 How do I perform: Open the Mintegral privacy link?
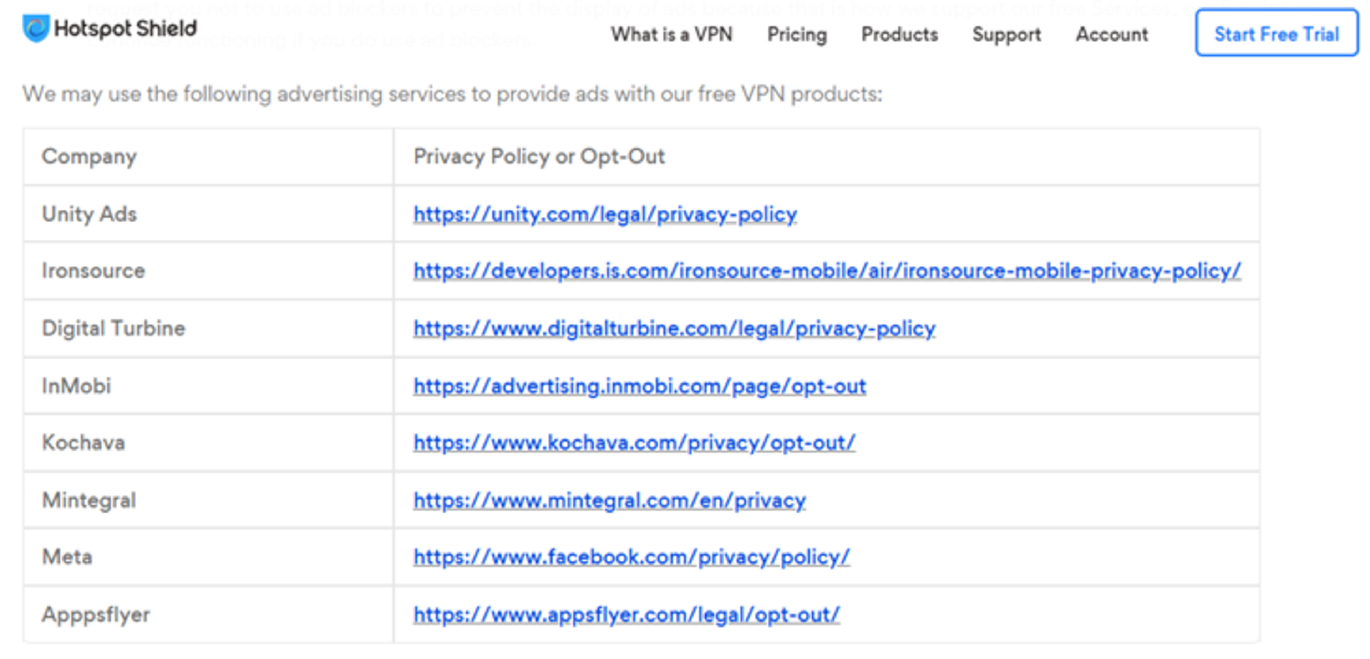[x=609, y=501]
